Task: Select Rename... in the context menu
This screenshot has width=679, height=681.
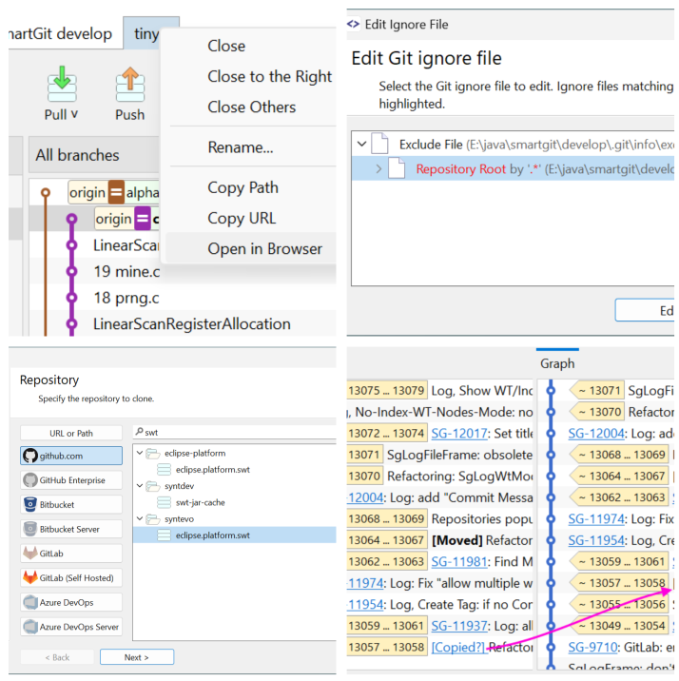Action: click(x=240, y=147)
